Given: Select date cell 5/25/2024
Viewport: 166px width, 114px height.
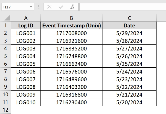Looking at the screenshot, I should click(129, 64).
